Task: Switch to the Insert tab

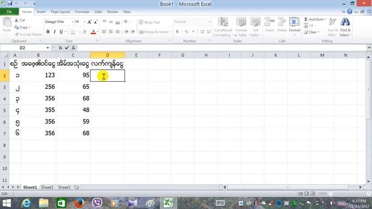Action: point(41,12)
